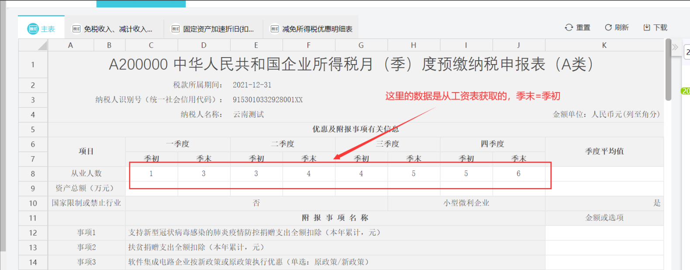This screenshot has width=690, height=270.
Task: Click the vertical scrollbar of the spreadsheet
Action: [668, 70]
